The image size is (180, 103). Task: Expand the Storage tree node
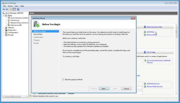(x=4, y=35)
